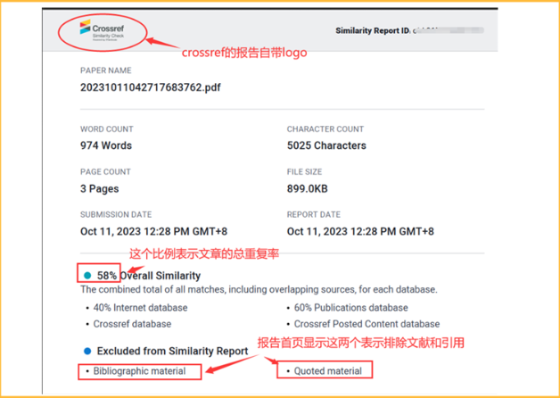Click the REPORT DATE label
Image resolution: width=560 pixels, height=398 pixels.
[314, 214]
